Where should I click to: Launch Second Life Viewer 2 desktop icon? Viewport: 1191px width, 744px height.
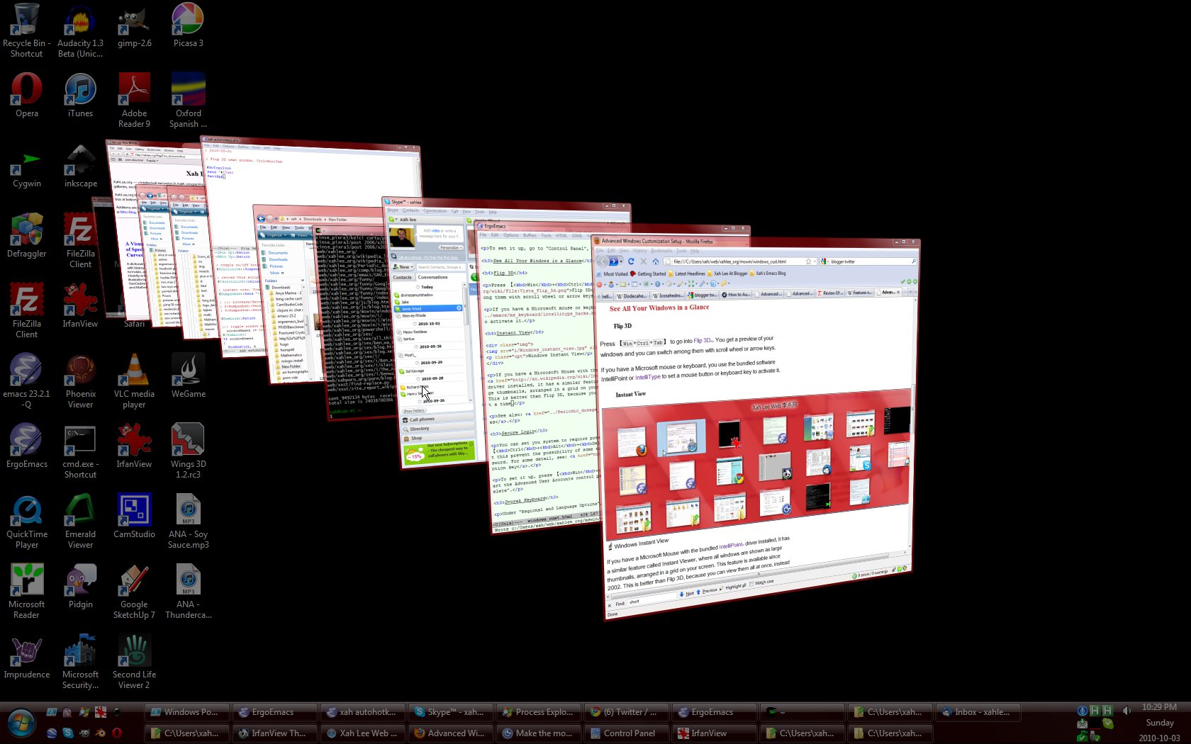click(x=134, y=662)
